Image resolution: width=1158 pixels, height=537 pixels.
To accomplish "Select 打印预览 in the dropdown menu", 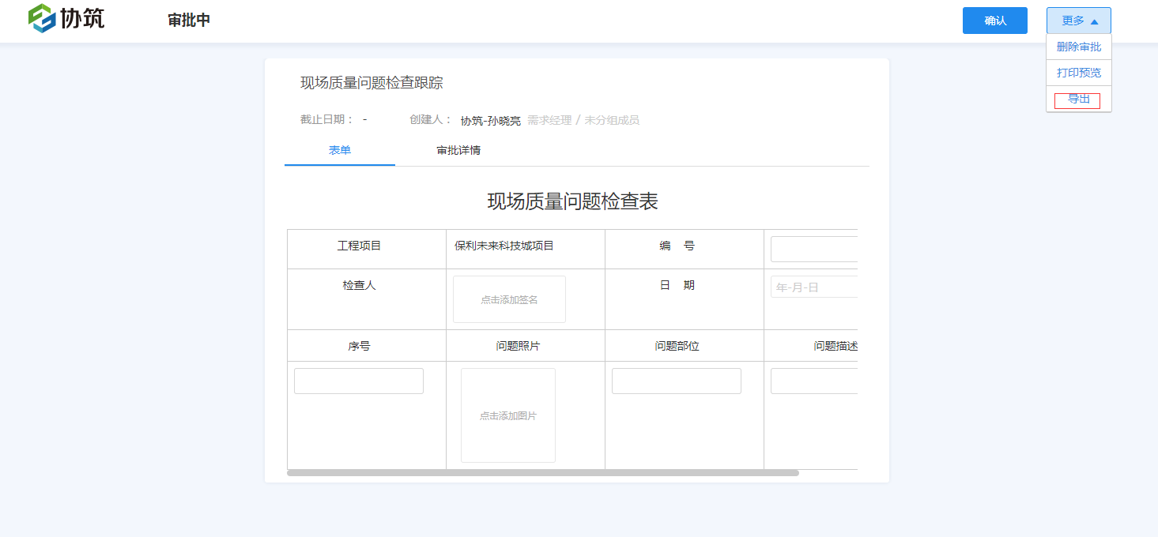I will (1078, 73).
